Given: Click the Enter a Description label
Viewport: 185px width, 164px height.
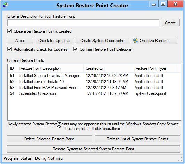Looking at the screenshot, I should point(41,16).
